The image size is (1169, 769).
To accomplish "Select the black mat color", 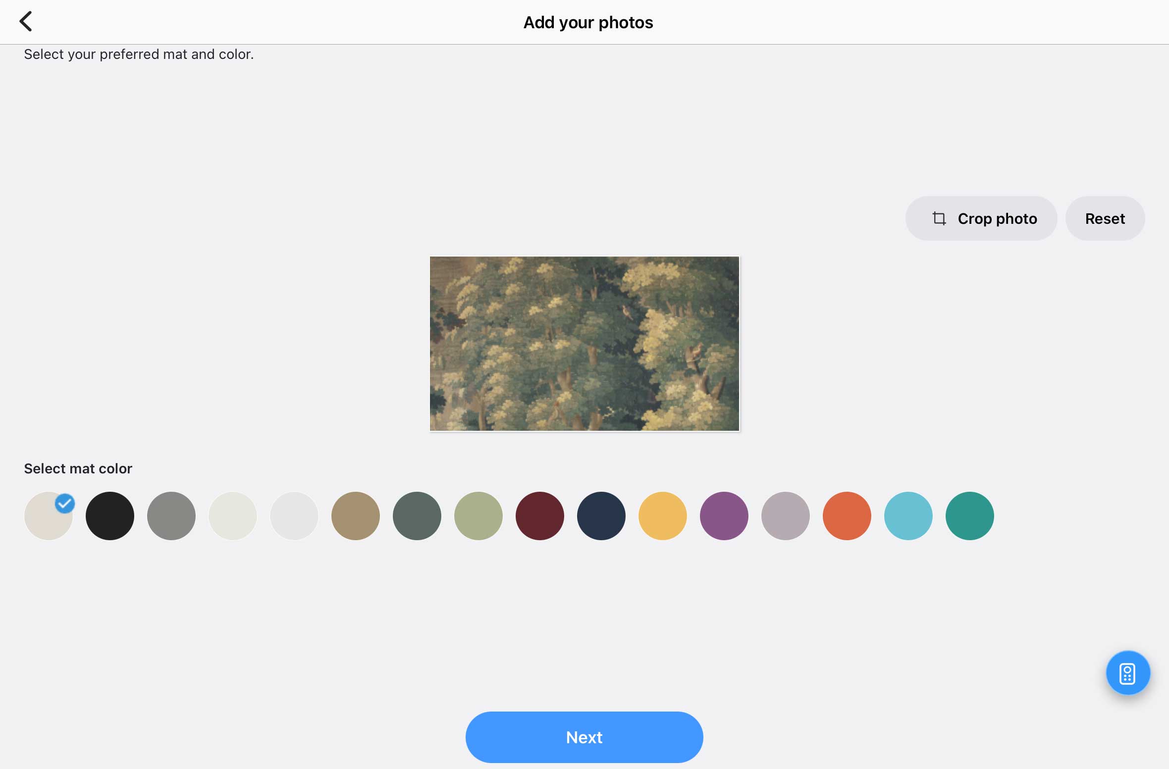I will point(110,515).
